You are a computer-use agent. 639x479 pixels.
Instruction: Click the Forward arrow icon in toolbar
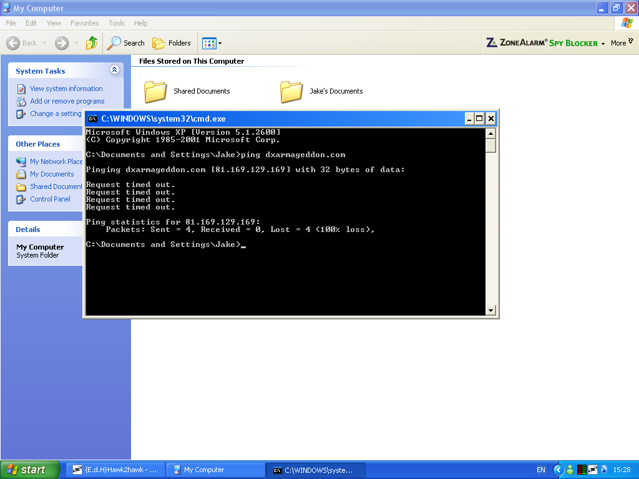pyautogui.click(x=62, y=43)
